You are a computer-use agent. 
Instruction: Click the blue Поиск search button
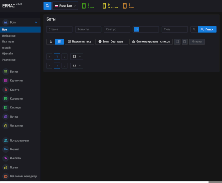tap(208, 29)
